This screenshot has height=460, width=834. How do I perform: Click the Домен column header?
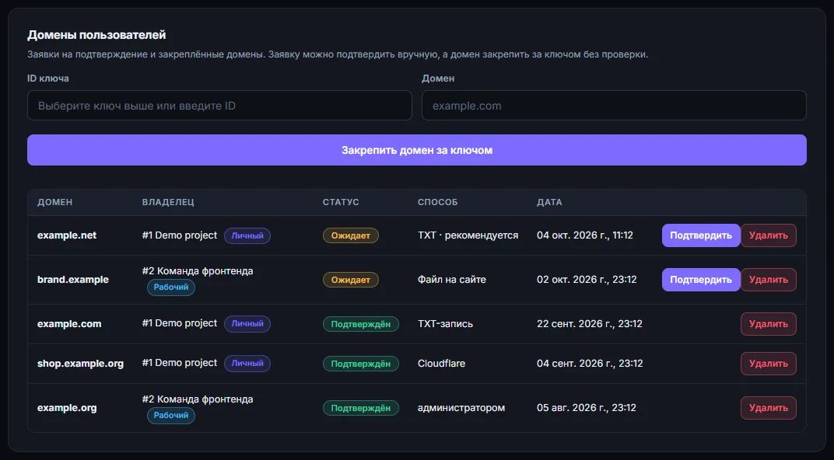pyautogui.click(x=54, y=202)
